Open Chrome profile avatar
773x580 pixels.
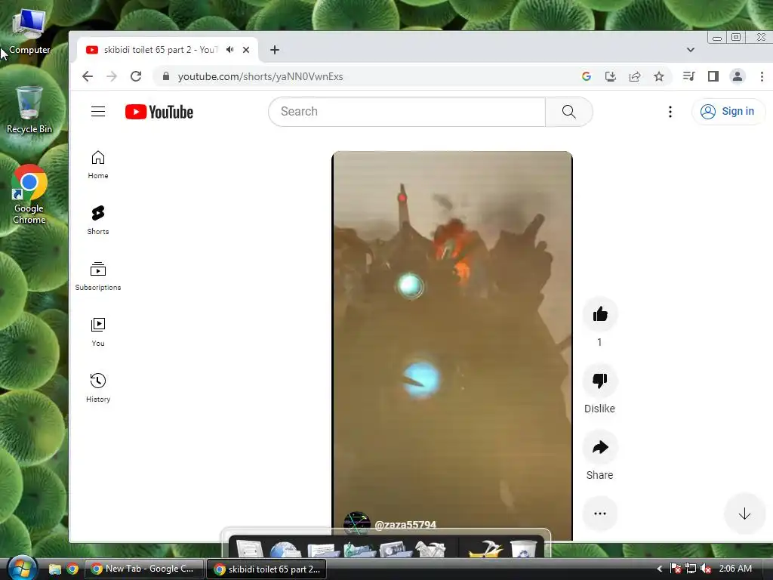coord(738,76)
